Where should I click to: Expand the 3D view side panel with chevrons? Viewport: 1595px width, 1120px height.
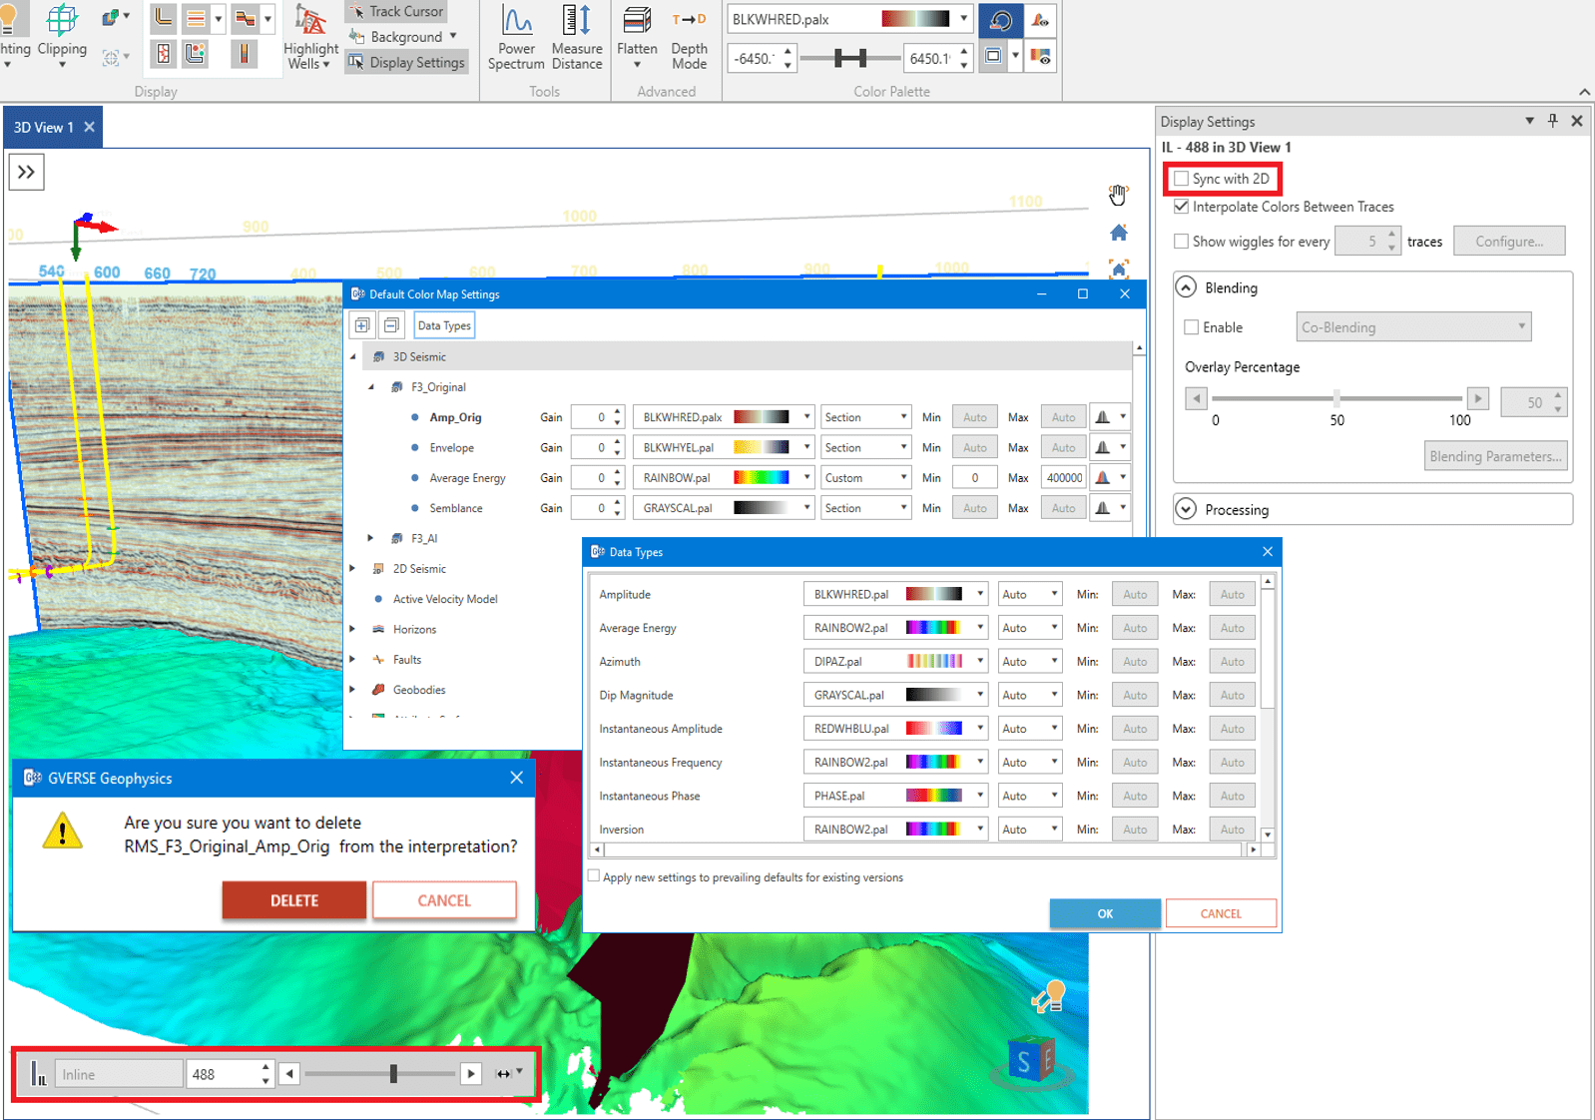tap(26, 172)
